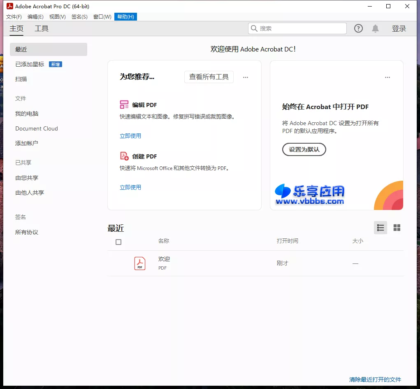Viewport: 420px width, 389px height.
Task: Click the 编辑 PDF tool icon
Action: click(x=124, y=105)
